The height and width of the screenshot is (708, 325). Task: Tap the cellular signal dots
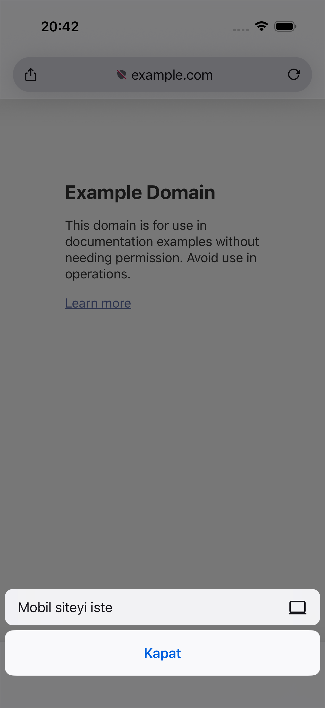[241, 30]
